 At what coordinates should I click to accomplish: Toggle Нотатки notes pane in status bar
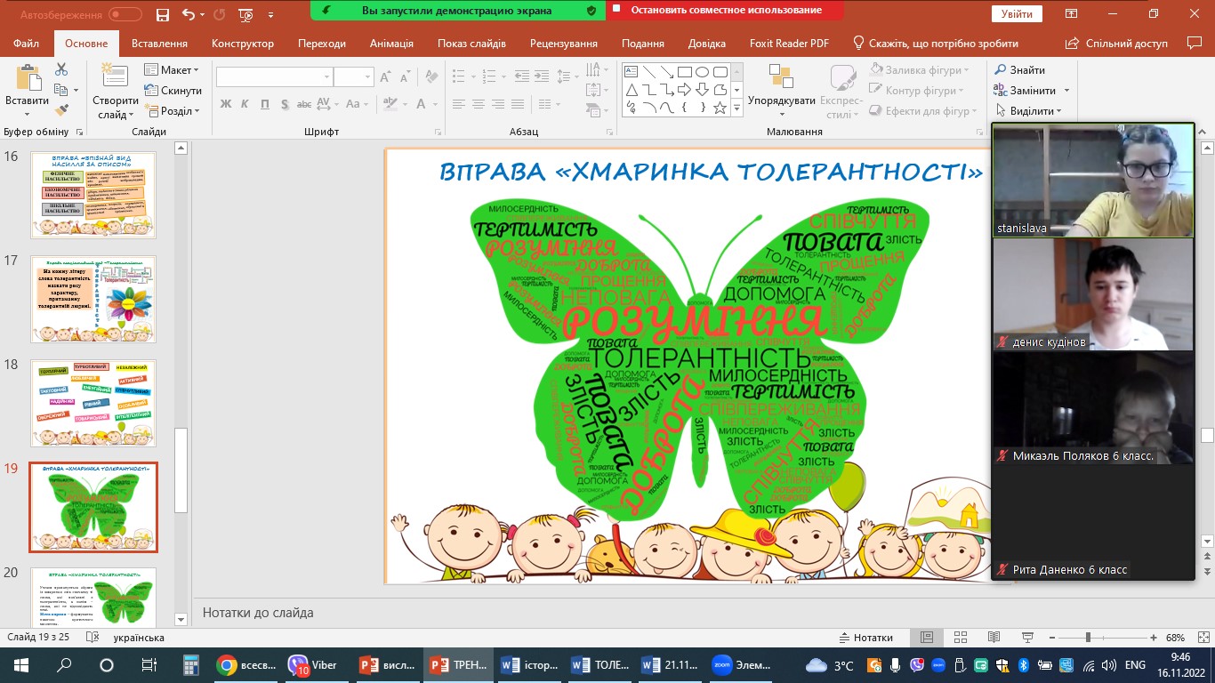click(x=865, y=638)
